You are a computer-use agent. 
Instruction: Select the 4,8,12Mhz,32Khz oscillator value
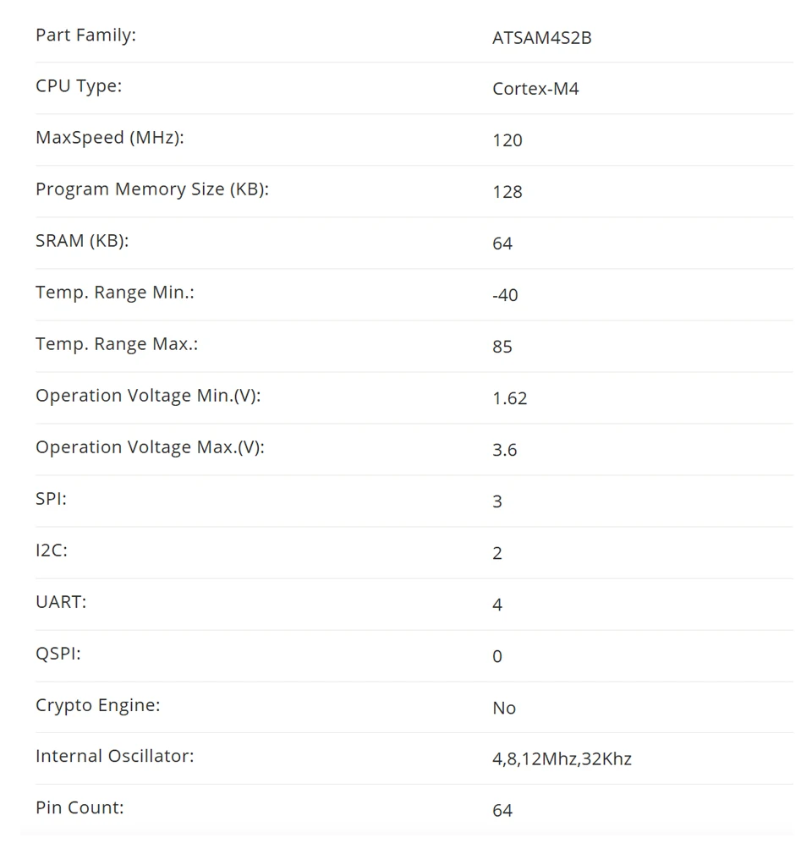pyautogui.click(x=562, y=758)
